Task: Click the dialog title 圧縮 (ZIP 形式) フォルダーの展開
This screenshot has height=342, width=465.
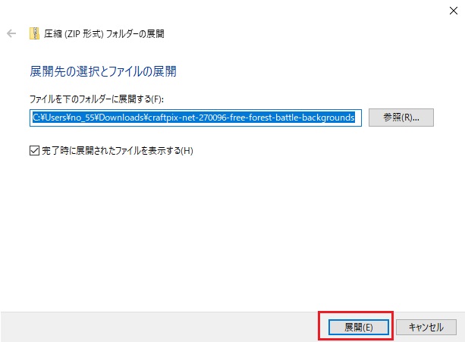Action: (x=104, y=34)
